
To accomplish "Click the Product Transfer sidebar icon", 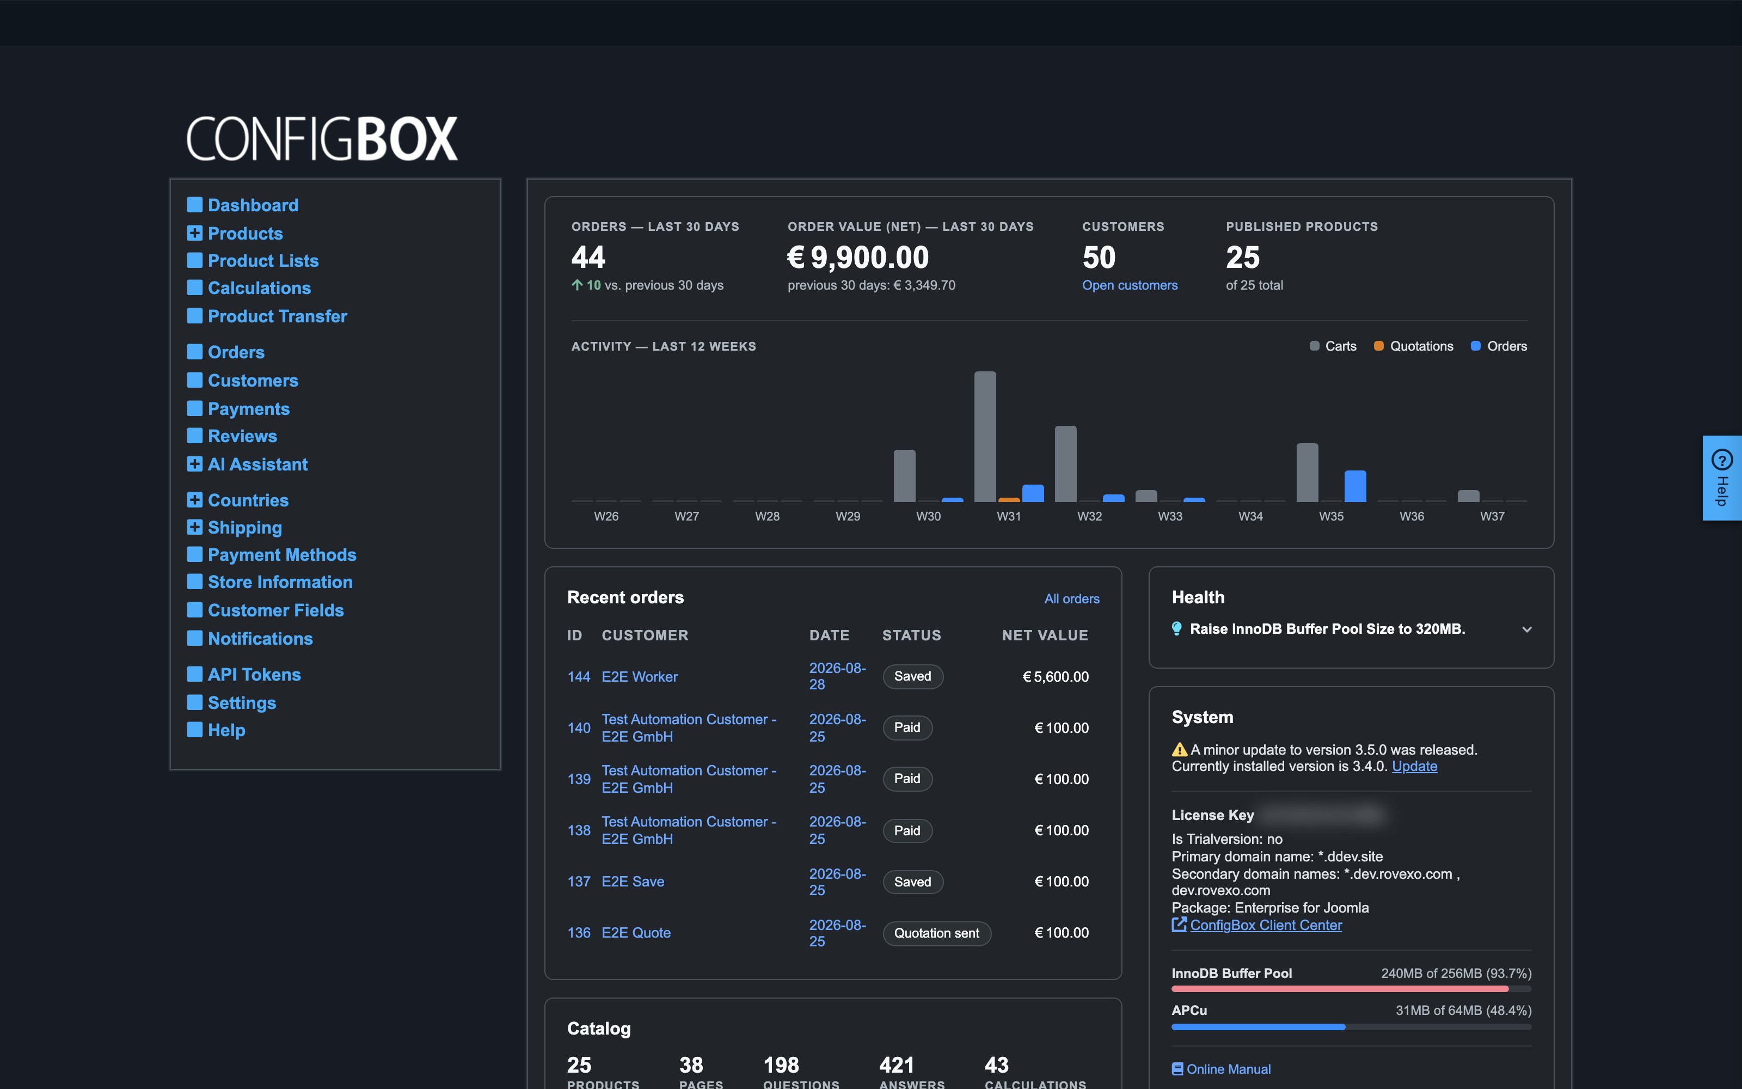I will click(194, 315).
